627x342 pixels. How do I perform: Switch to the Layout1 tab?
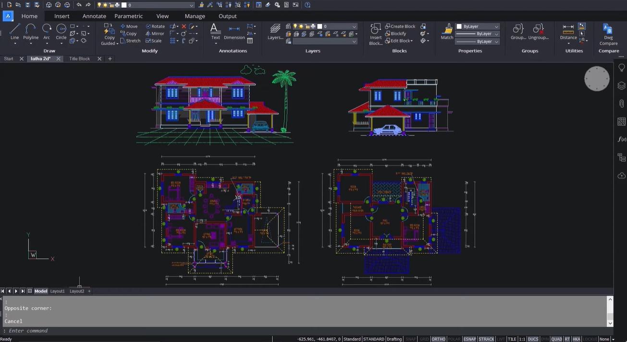point(57,291)
